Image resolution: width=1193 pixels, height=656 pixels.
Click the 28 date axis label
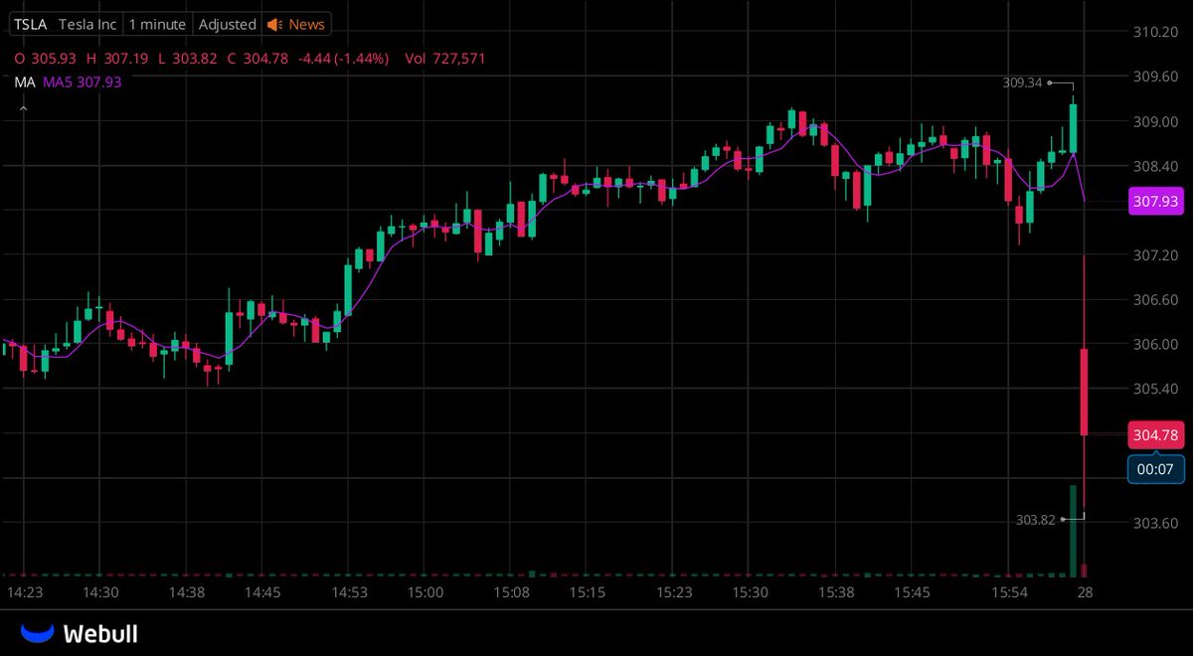(1085, 591)
